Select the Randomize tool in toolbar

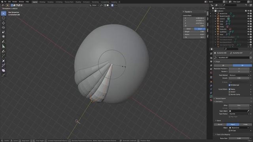[x=4, y=75]
